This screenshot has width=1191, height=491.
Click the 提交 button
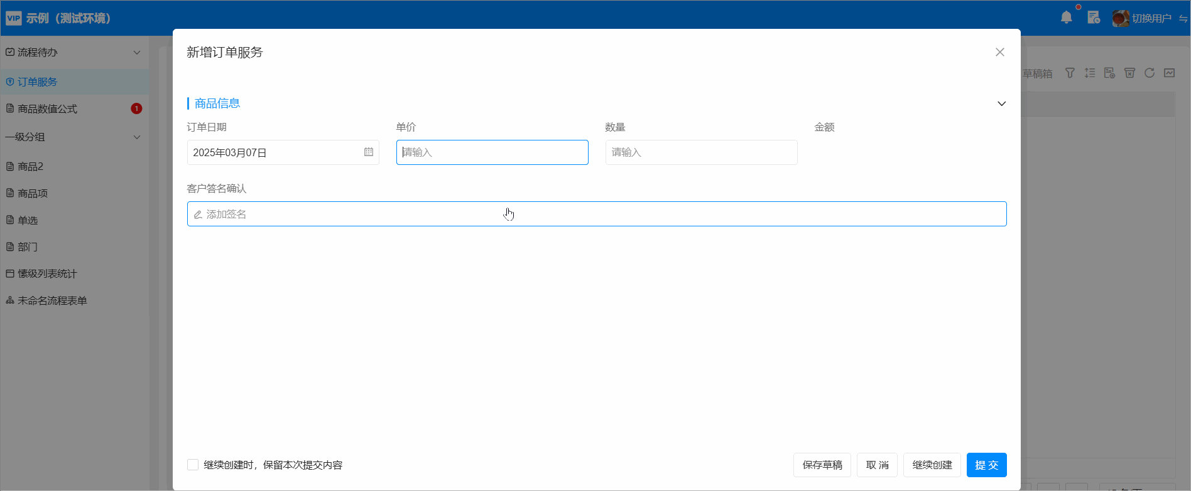coord(986,465)
